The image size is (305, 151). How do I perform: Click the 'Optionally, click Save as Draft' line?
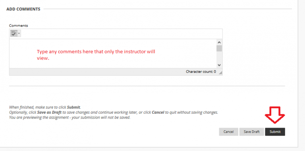tap(114, 113)
